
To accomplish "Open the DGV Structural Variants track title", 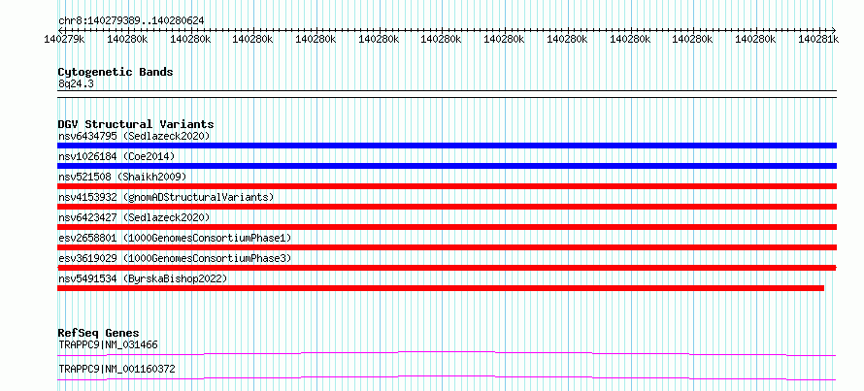I will tap(136, 124).
